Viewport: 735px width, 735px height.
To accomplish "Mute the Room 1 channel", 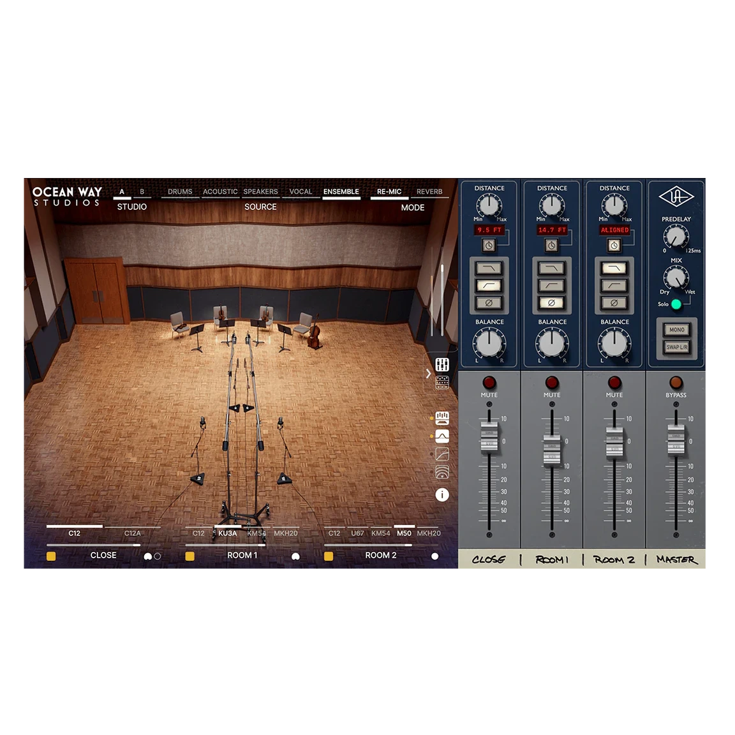I will [x=552, y=383].
